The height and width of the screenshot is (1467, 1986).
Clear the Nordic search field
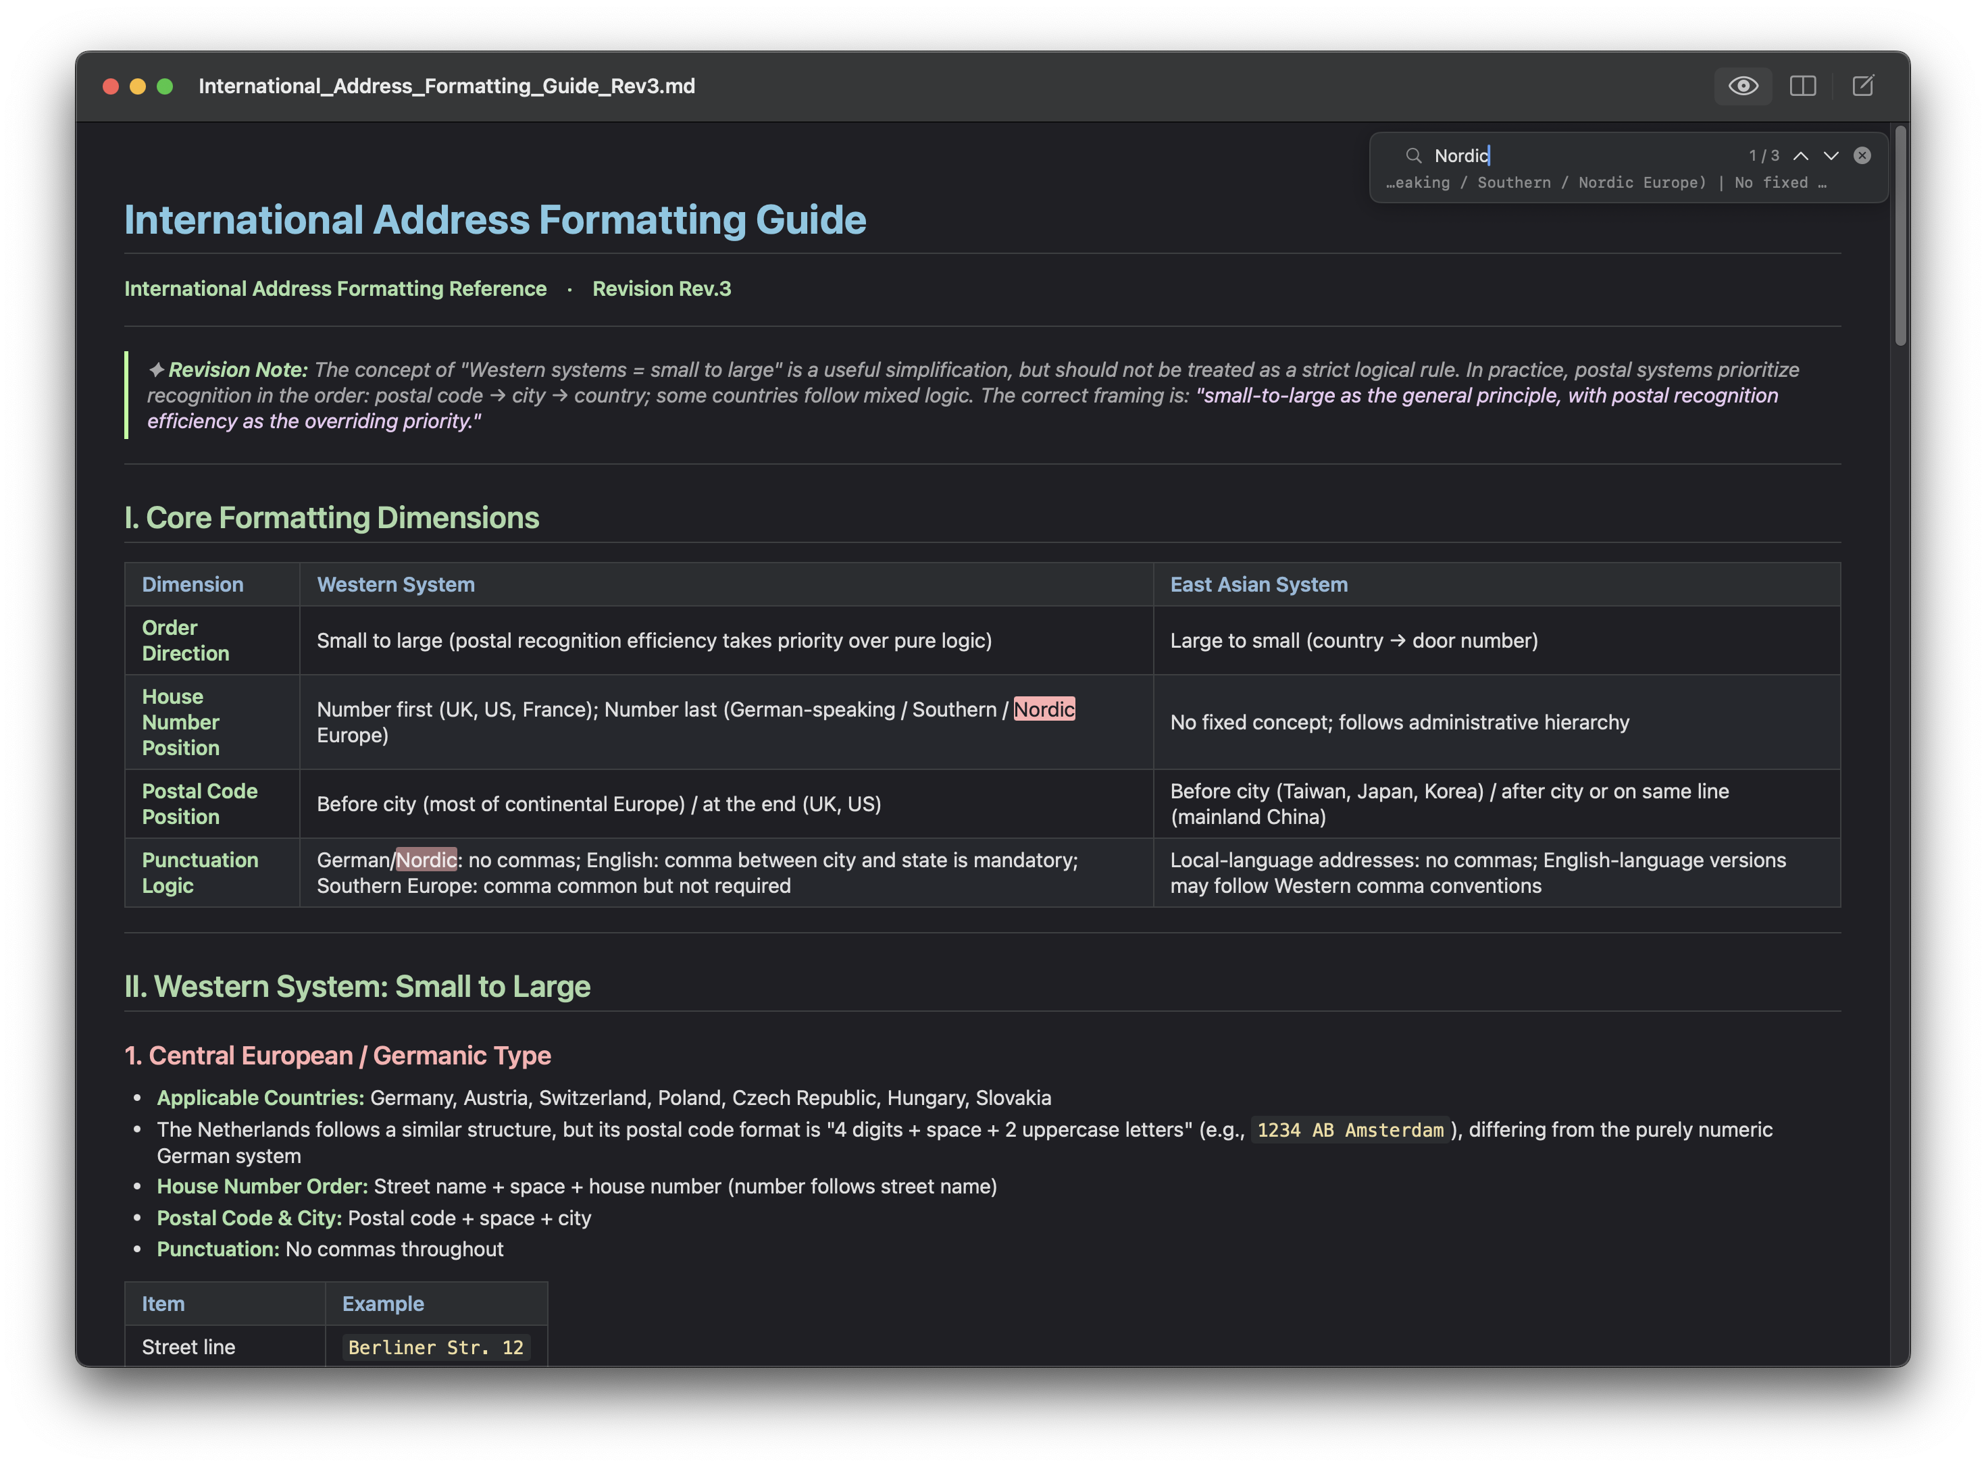pyautogui.click(x=1862, y=155)
